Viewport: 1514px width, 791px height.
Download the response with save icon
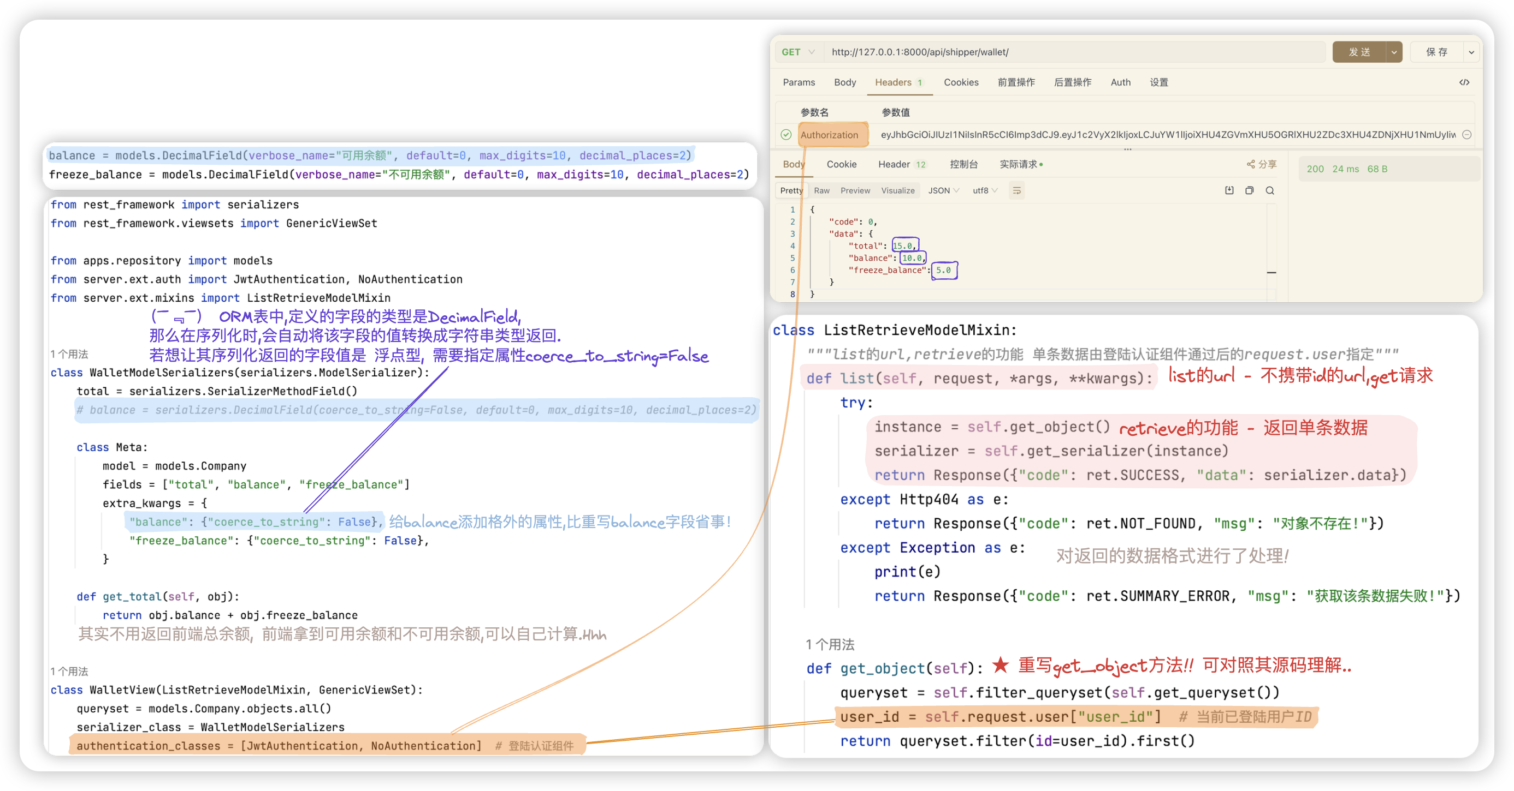[1229, 190]
